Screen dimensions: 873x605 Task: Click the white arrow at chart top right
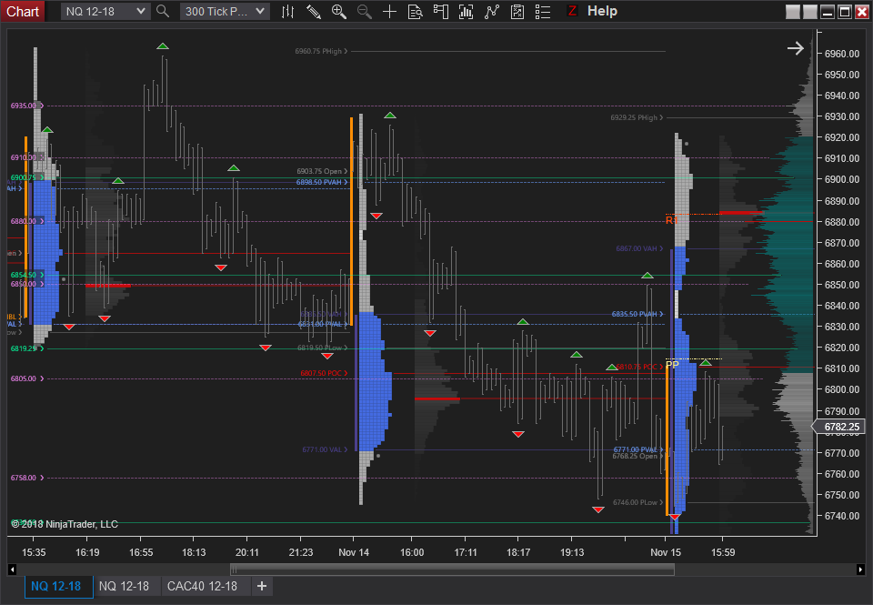pos(796,48)
